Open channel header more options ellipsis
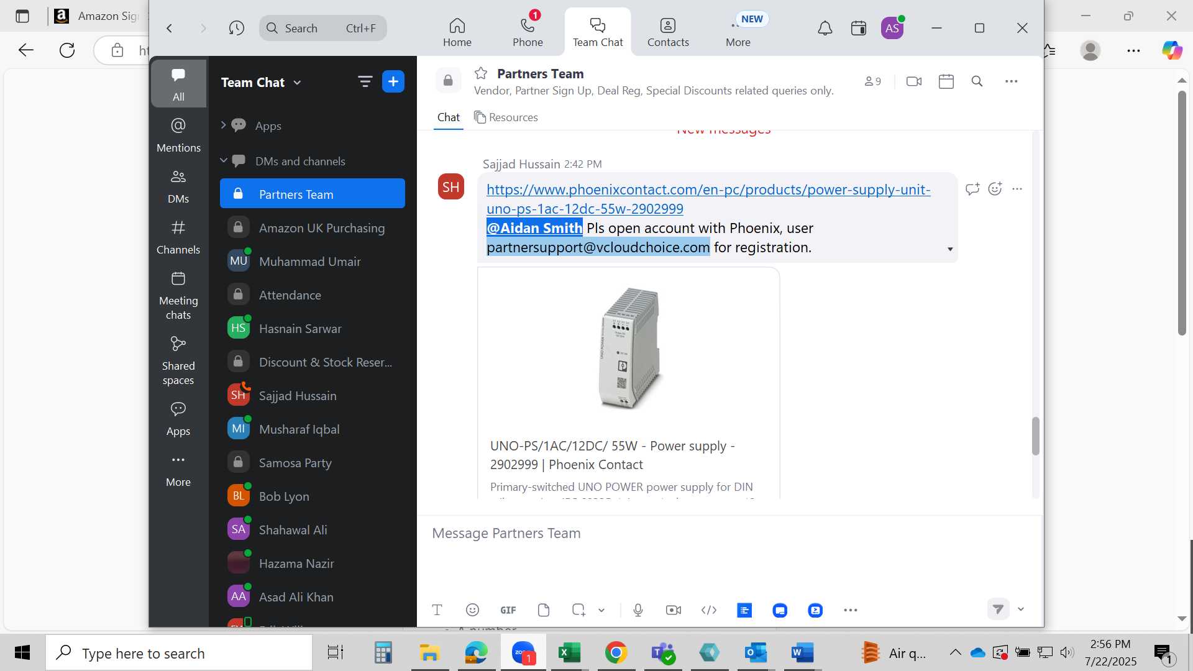This screenshot has height=671, width=1193. pos(1012,81)
